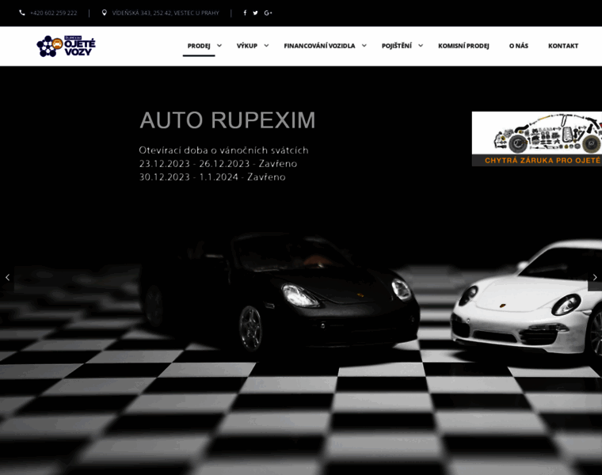Click the text '30.12.2023 - 1.1.2024 - Zavřeno'

(x=212, y=177)
